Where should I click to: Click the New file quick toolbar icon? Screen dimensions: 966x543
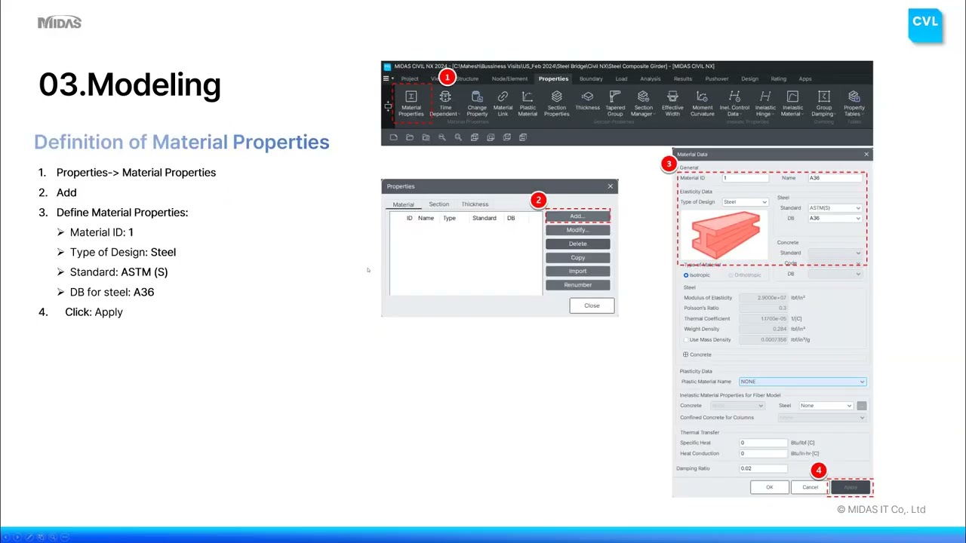click(x=393, y=137)
